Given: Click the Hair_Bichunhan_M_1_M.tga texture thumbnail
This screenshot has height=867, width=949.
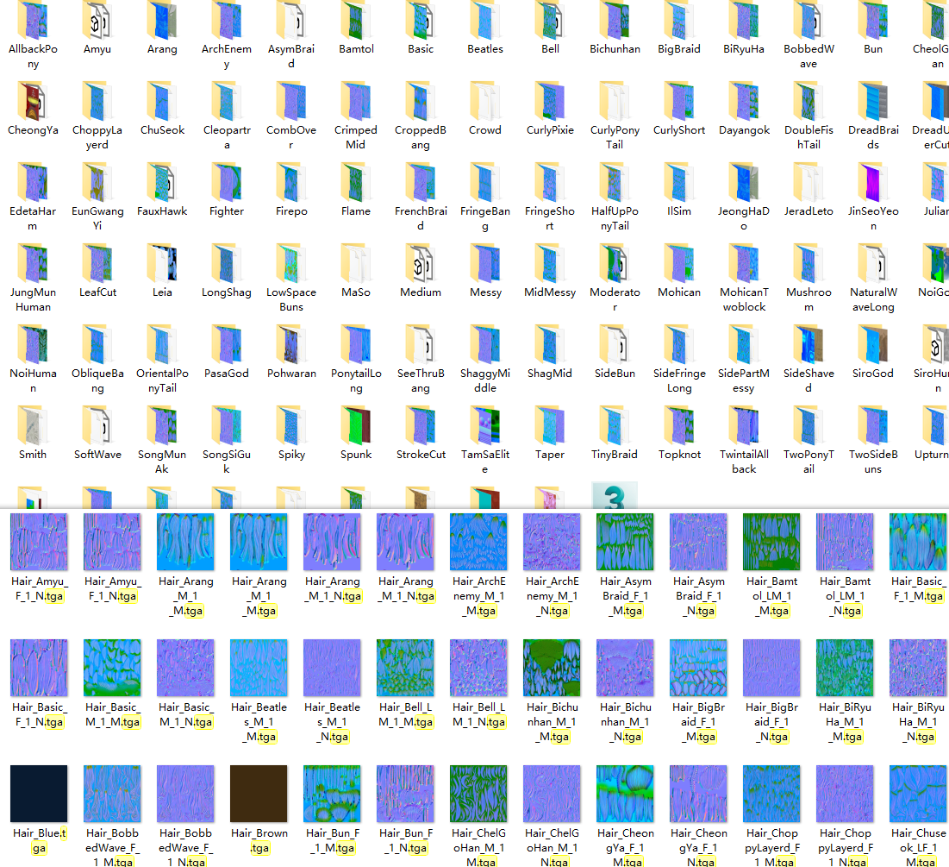Looking at the screenshot, I should 552,668.
